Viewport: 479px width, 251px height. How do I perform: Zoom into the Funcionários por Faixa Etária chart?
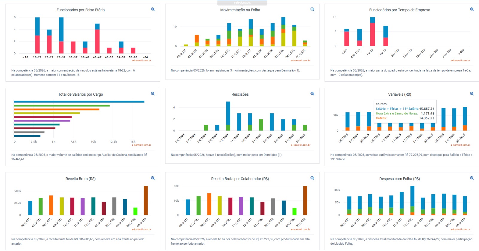153,10
